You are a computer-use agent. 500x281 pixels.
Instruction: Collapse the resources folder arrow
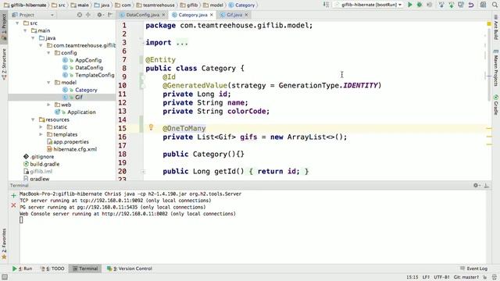click(x=33, y=119)
